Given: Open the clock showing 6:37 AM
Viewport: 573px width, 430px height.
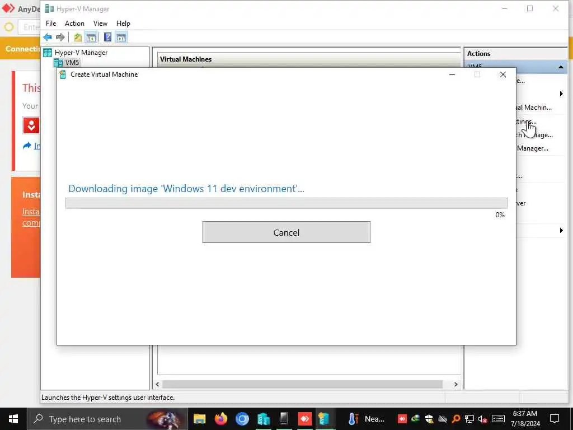Looking at the screenshot, I should click(525, 419).
